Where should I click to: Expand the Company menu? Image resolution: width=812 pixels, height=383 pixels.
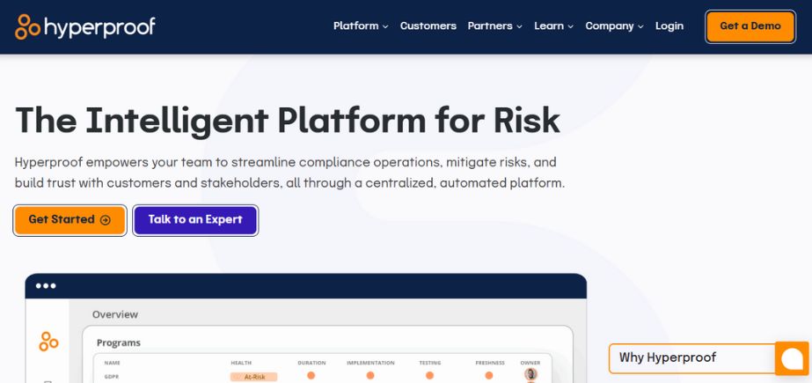[614, 26]
